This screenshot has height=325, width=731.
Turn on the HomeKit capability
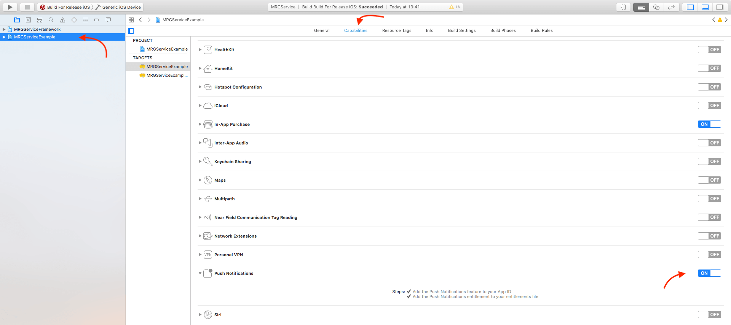[709, 68]
